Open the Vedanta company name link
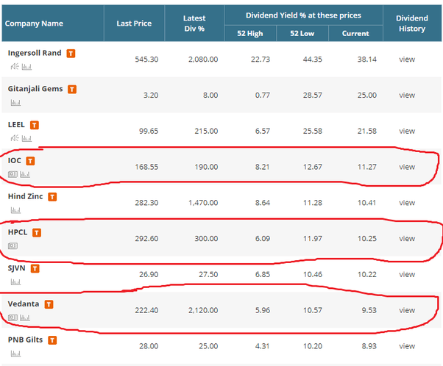443x366 pixels. point(24,304)
